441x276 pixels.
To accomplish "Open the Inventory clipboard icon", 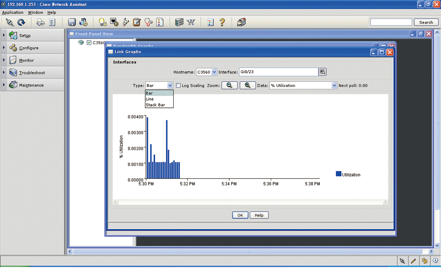I will pyautogui.click(x=137, y=22).
